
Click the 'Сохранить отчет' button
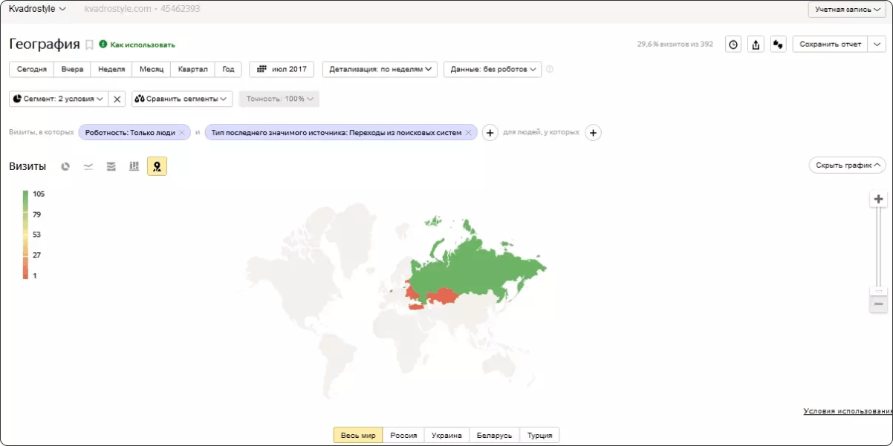point(830,45)
